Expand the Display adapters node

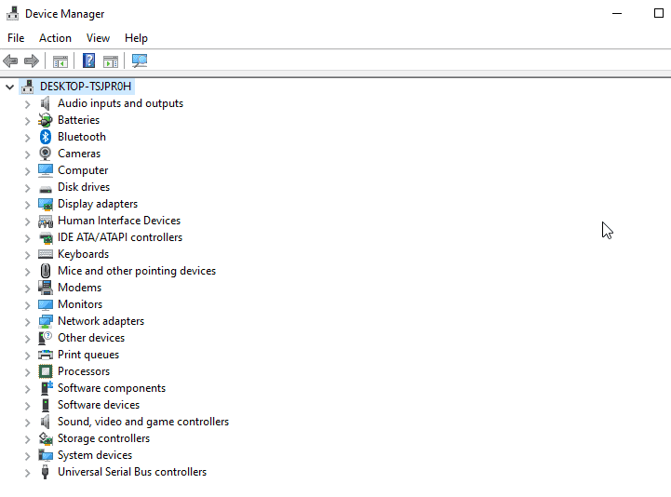point(28,205)
